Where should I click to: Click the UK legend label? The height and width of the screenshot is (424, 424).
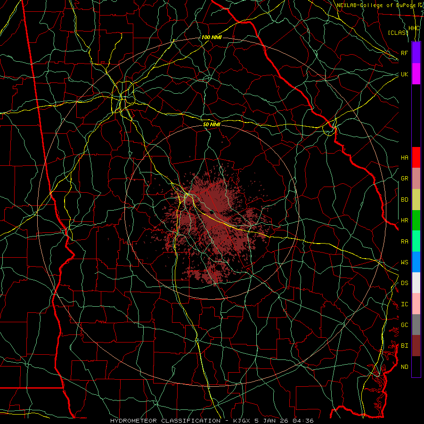404,74
